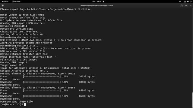Open the Activities overview
193x108 pixels.
(x=5, y=1)
